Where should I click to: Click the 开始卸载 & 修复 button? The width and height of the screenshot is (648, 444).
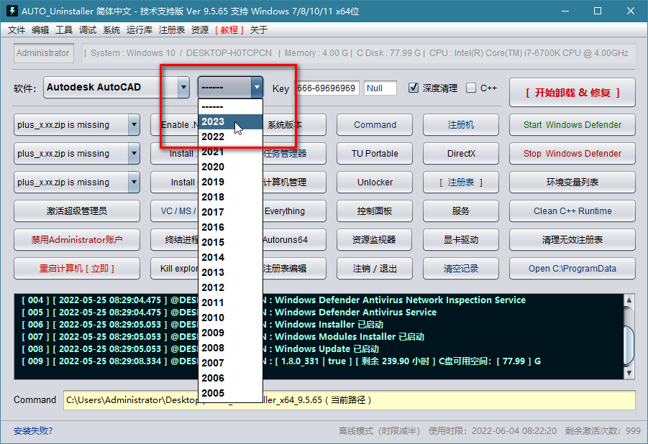[572, 93]
